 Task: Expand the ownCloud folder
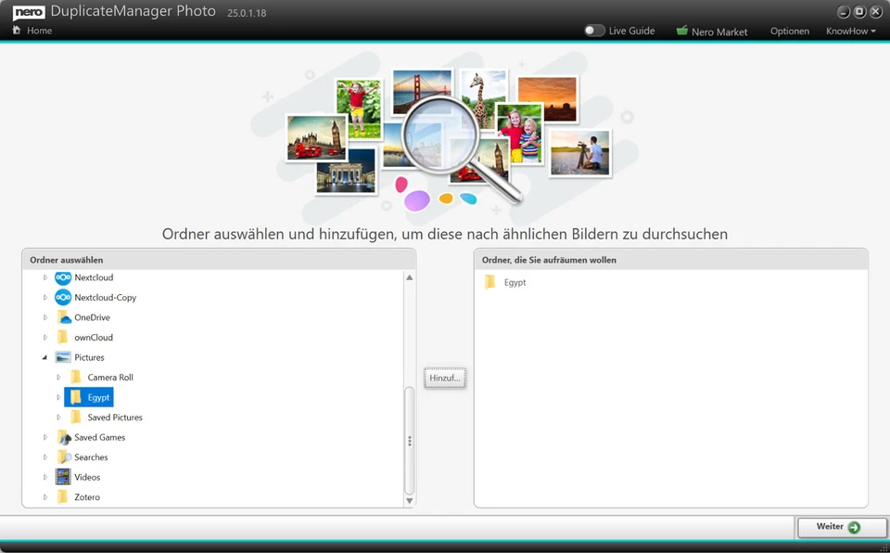coord(44,337)
